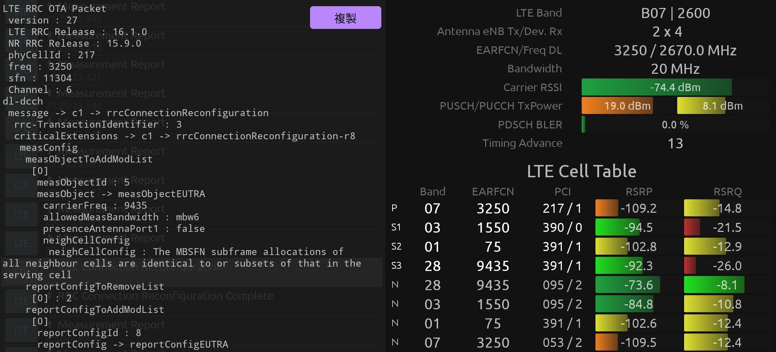The width and height of the screenshot is (776, 352).
Task: Click the rrcConnectionReconfiguration message line
Action: click(138, 113)
